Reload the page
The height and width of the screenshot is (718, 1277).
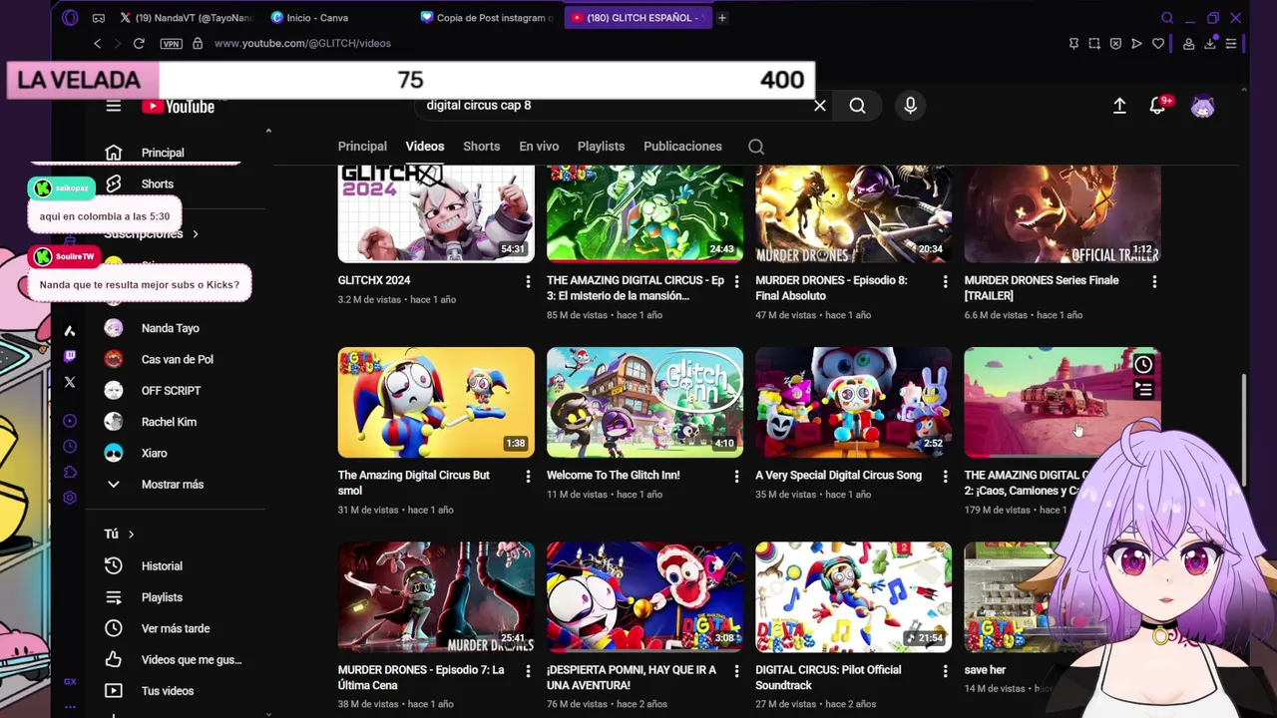139,44
